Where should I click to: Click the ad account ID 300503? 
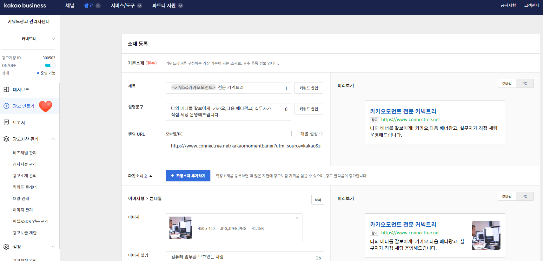tap(49, 58)
